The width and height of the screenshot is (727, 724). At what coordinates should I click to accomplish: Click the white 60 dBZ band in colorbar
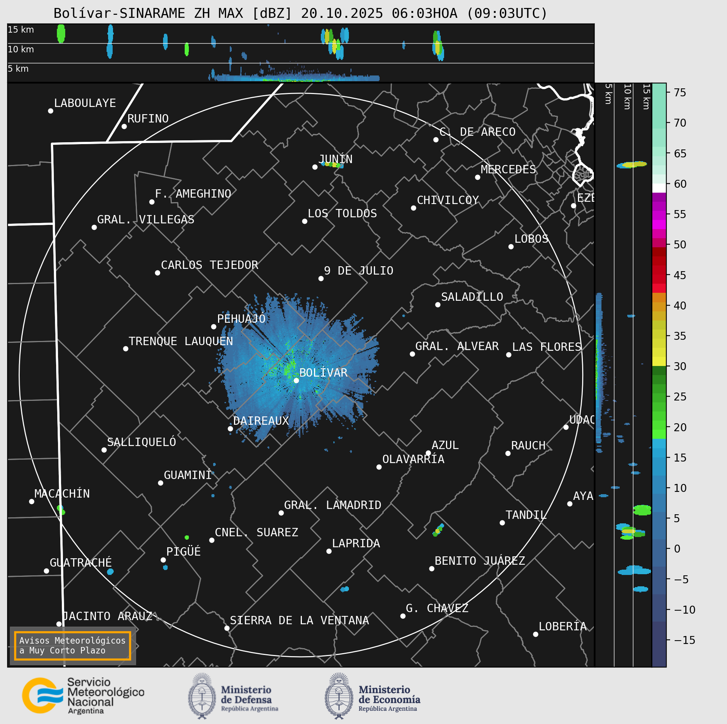click(x=659, y=188)
